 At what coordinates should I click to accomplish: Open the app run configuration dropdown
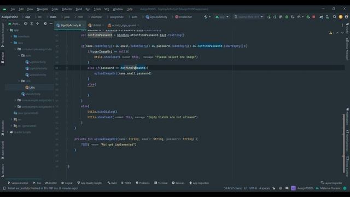click(222, 17)
